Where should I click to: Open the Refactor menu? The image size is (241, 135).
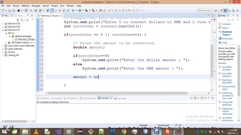click(x=26, y=6)
